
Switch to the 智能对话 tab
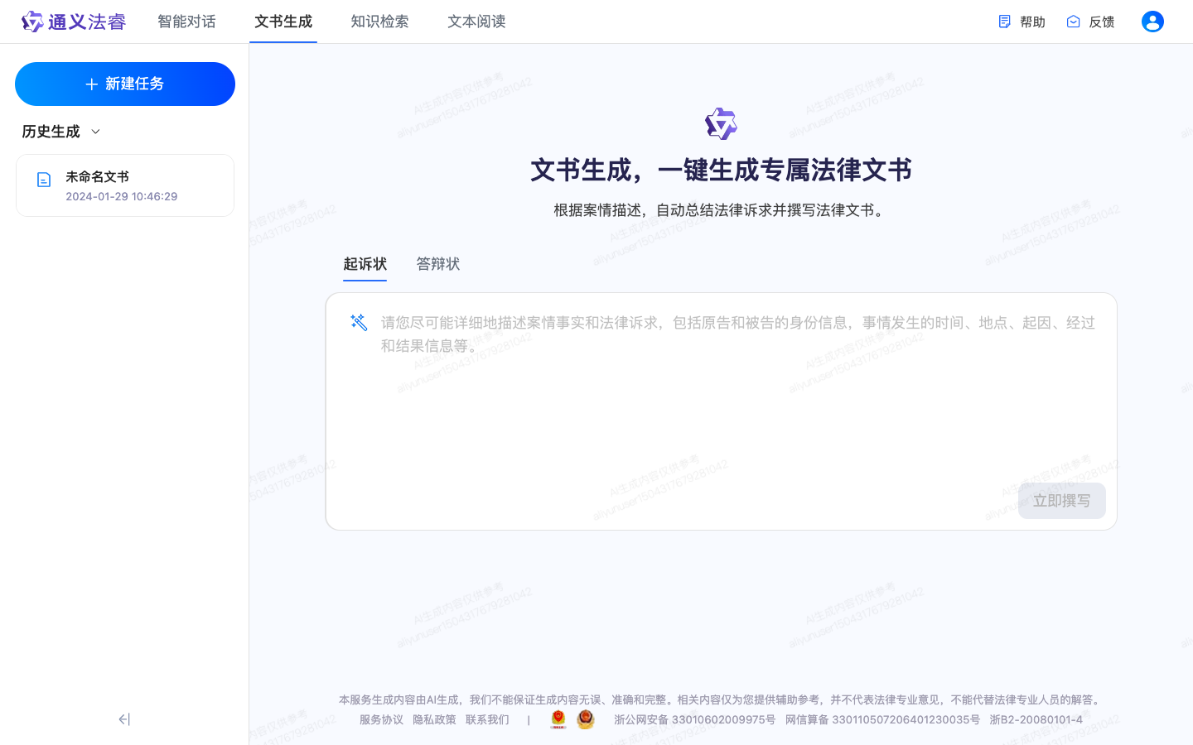[186, 22]
